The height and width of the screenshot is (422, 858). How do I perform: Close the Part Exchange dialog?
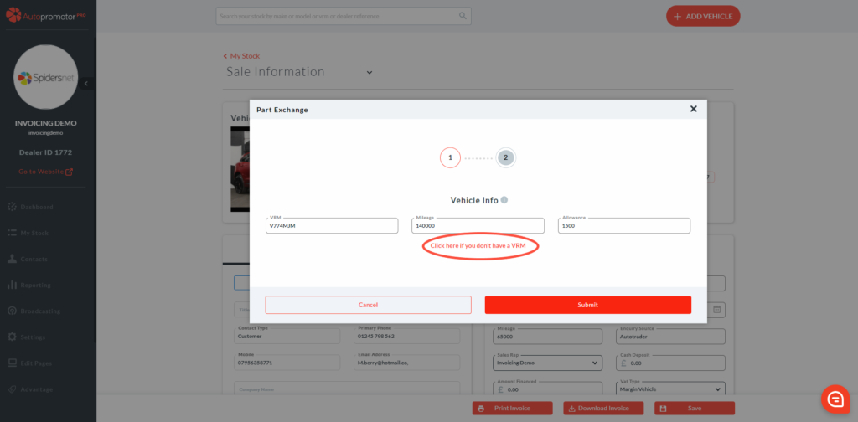693,109
